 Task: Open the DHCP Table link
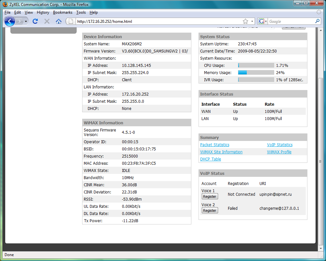(x=210, y=159)
